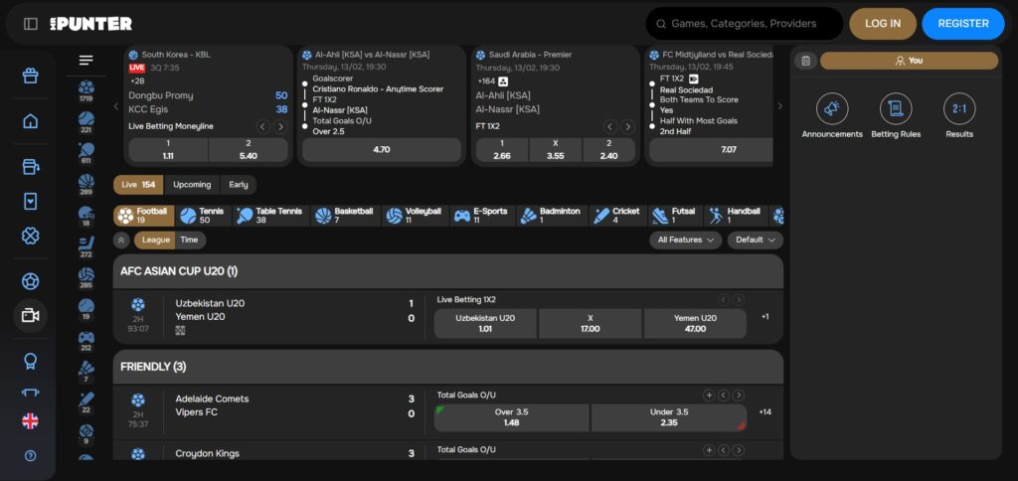Click the gift box promotions icon

(x=30, y=76)
